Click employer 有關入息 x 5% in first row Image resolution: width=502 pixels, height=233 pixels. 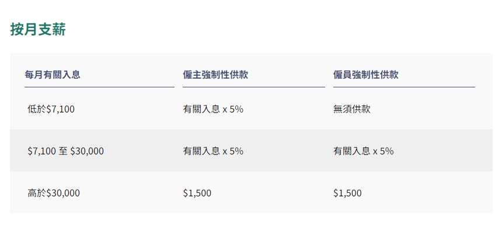[213, 110]
